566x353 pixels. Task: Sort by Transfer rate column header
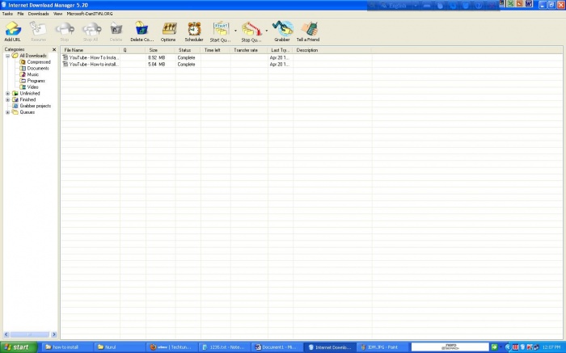249,50
